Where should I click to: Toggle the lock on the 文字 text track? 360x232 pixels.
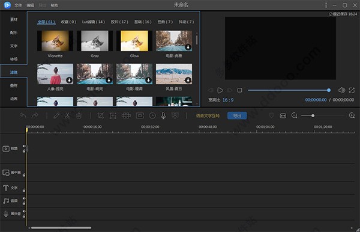coord(24,191)
